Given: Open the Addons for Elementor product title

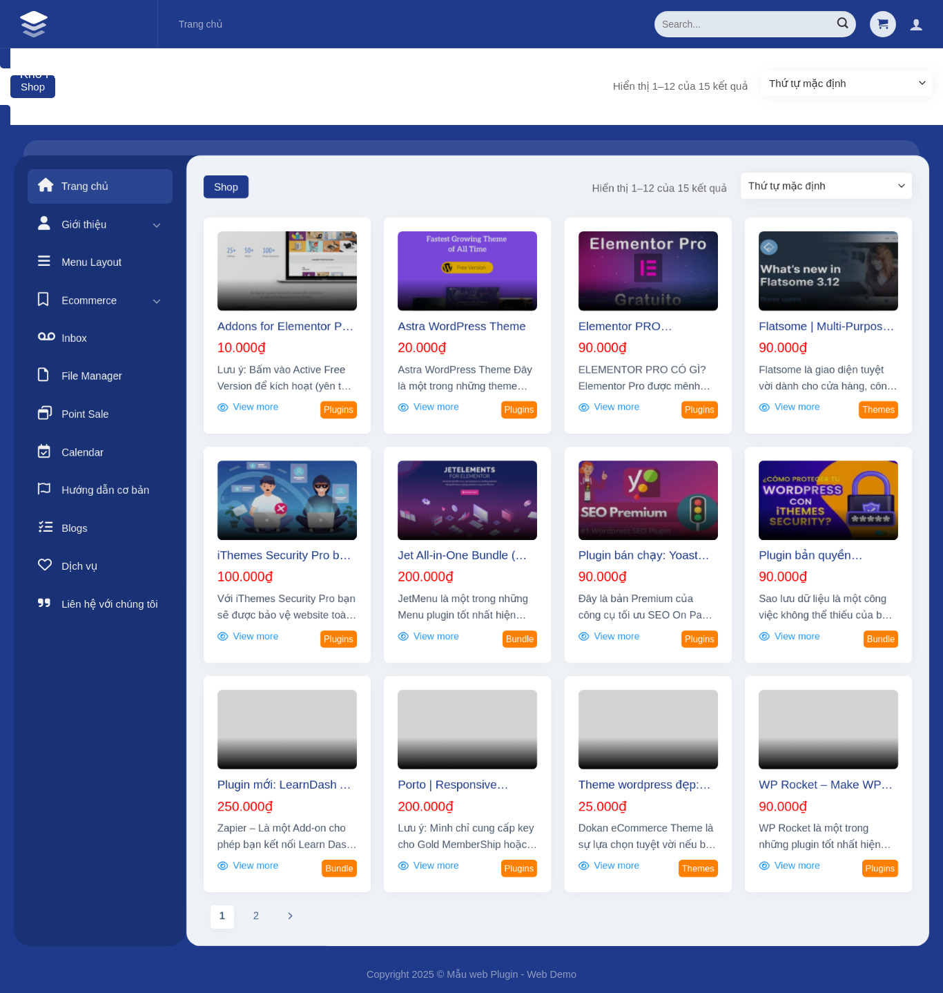Looking at the screenshot, I should 285,327.
